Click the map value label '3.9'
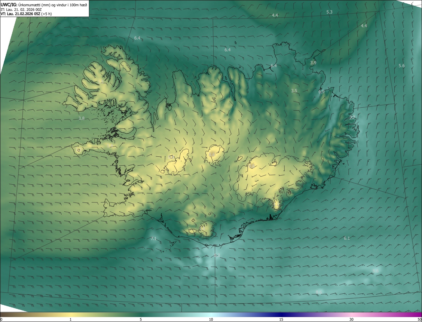Image resolution: width=422 pixels, height=322 pixels. tap(313, 63)
